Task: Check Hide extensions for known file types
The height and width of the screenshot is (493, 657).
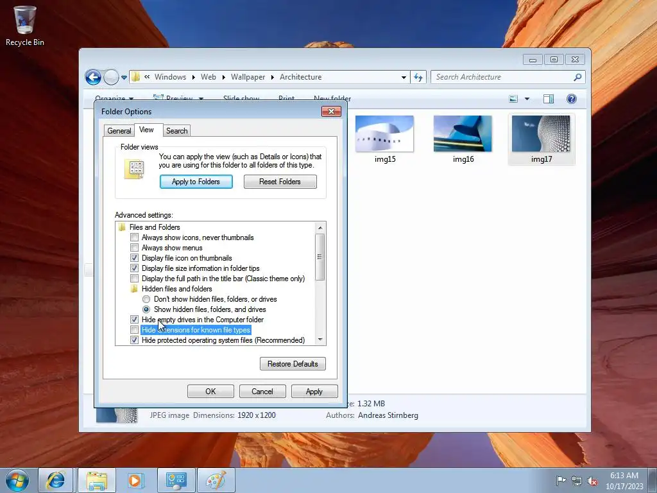Action: [x=134, y=330]
